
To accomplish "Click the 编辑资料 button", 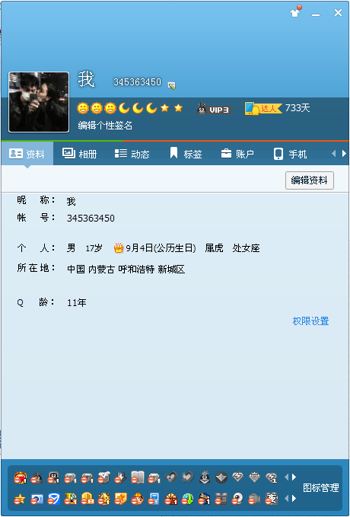I will pos(310,180).
